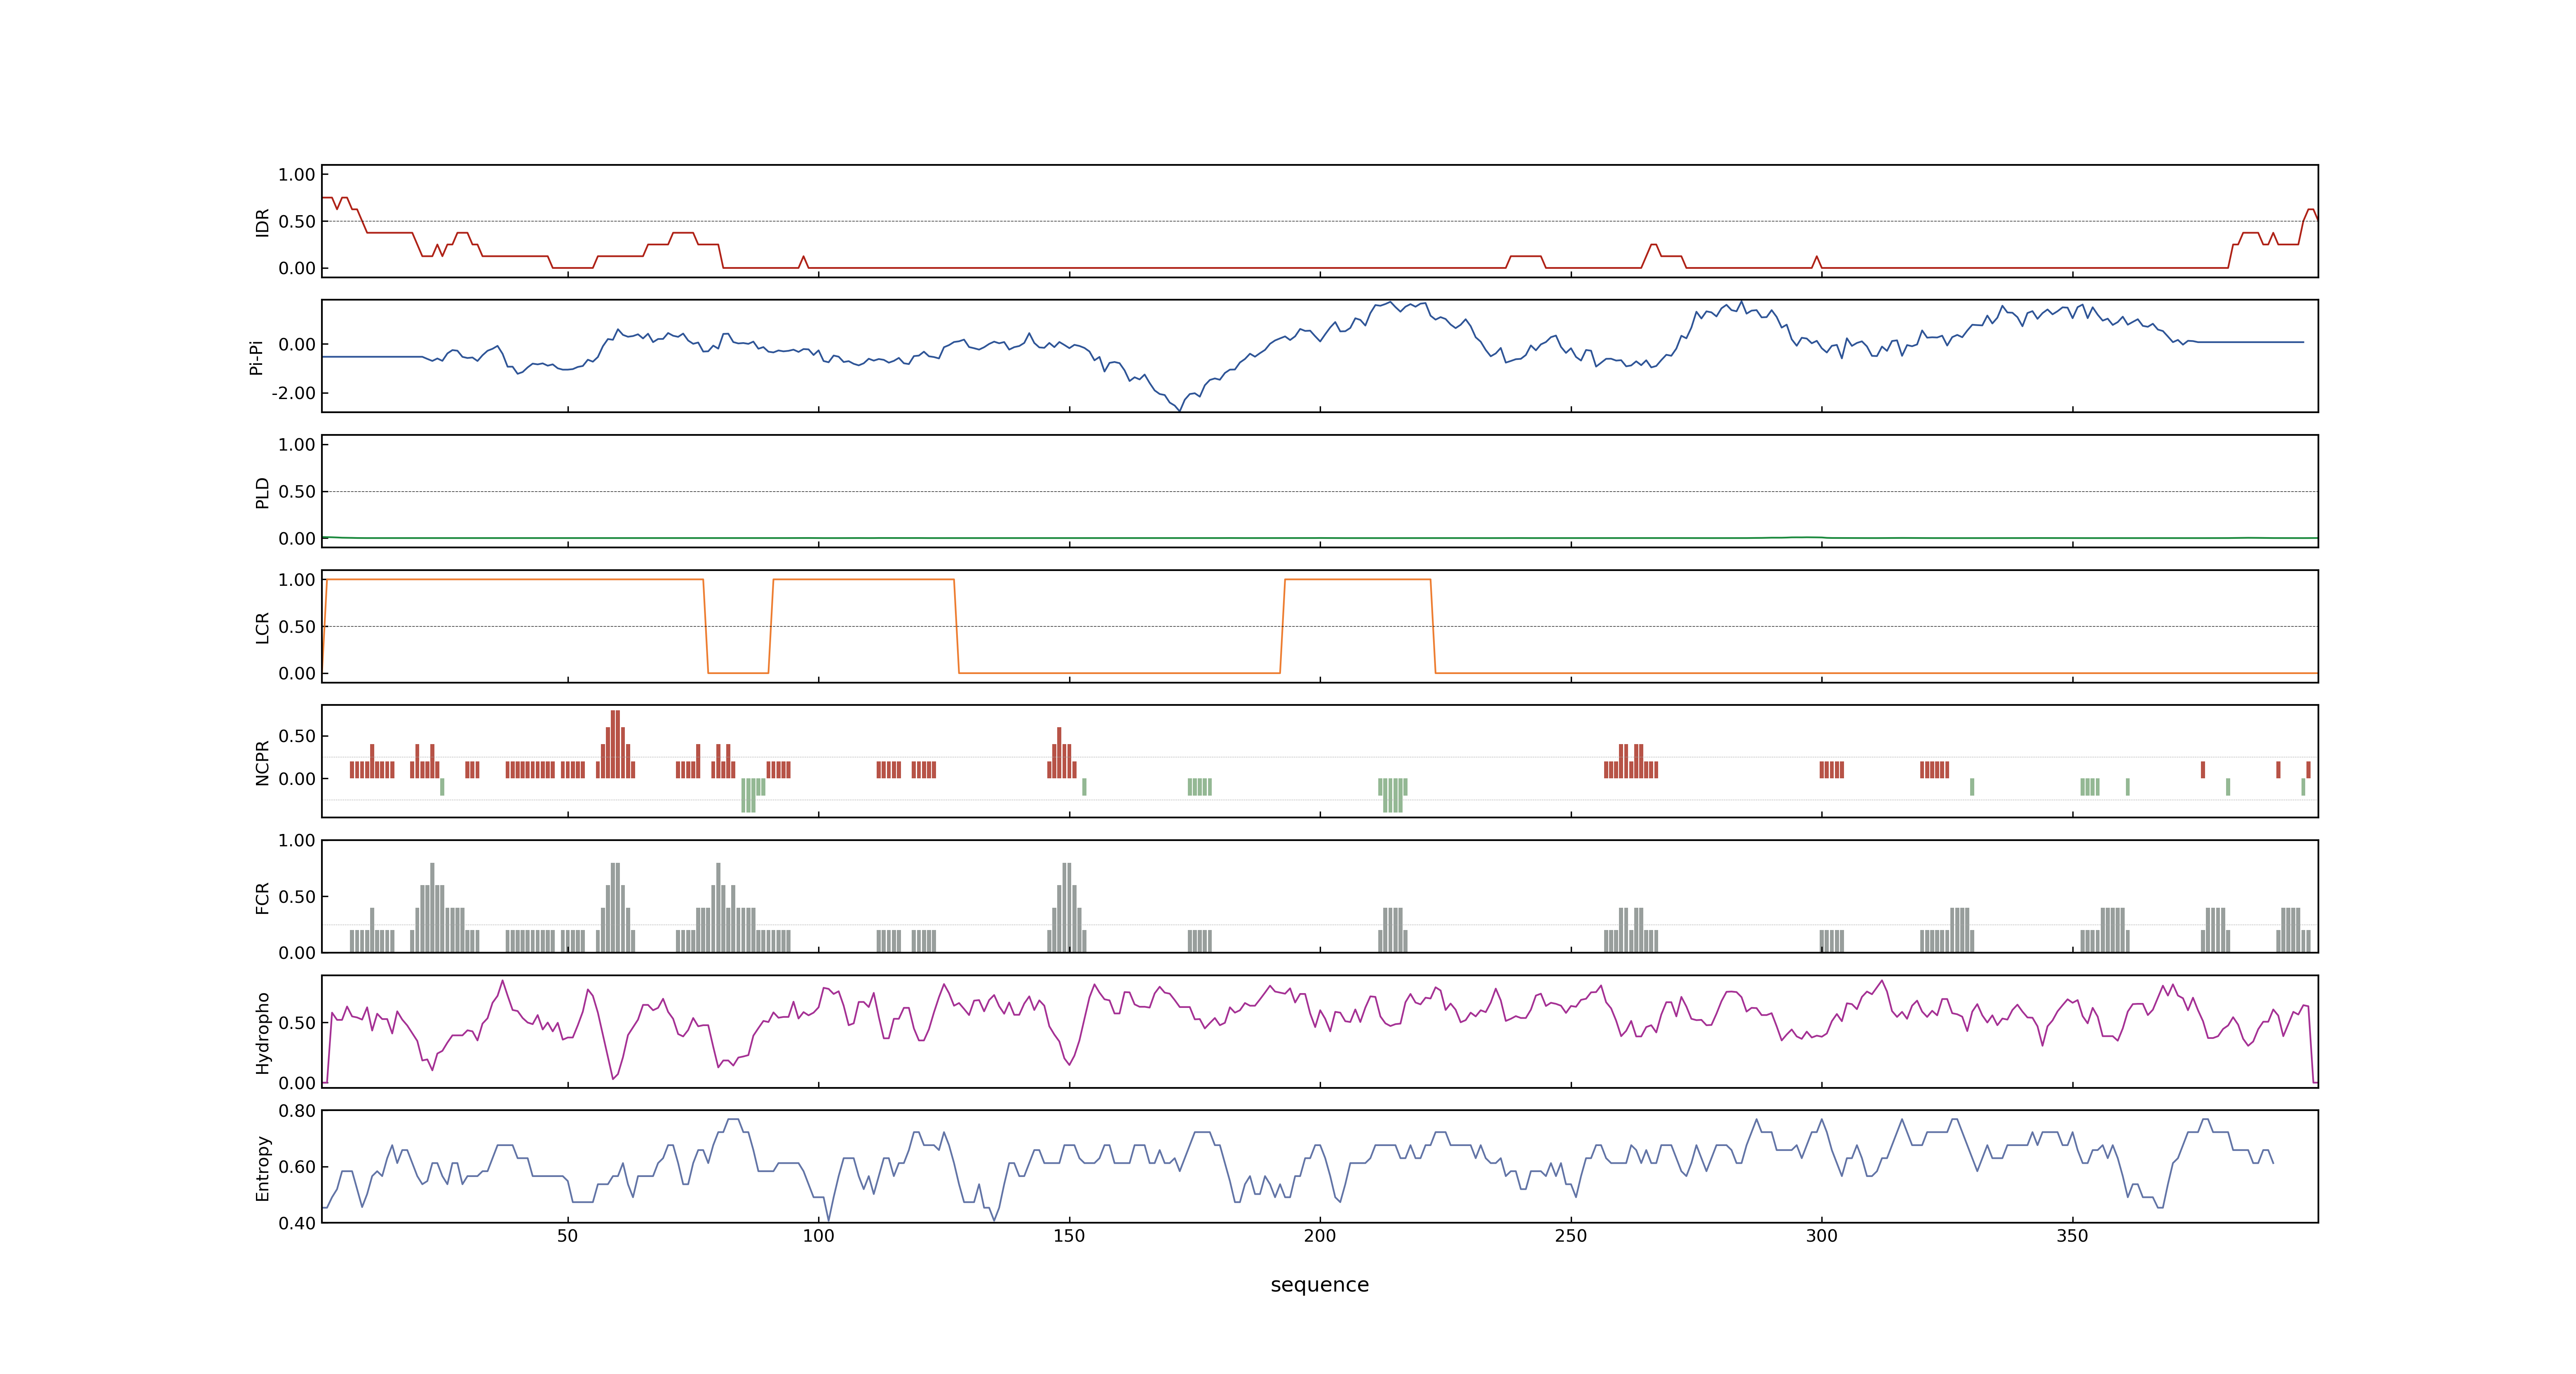
Task: Click x-axis tick label 100
Action: tap(819, 1236)
